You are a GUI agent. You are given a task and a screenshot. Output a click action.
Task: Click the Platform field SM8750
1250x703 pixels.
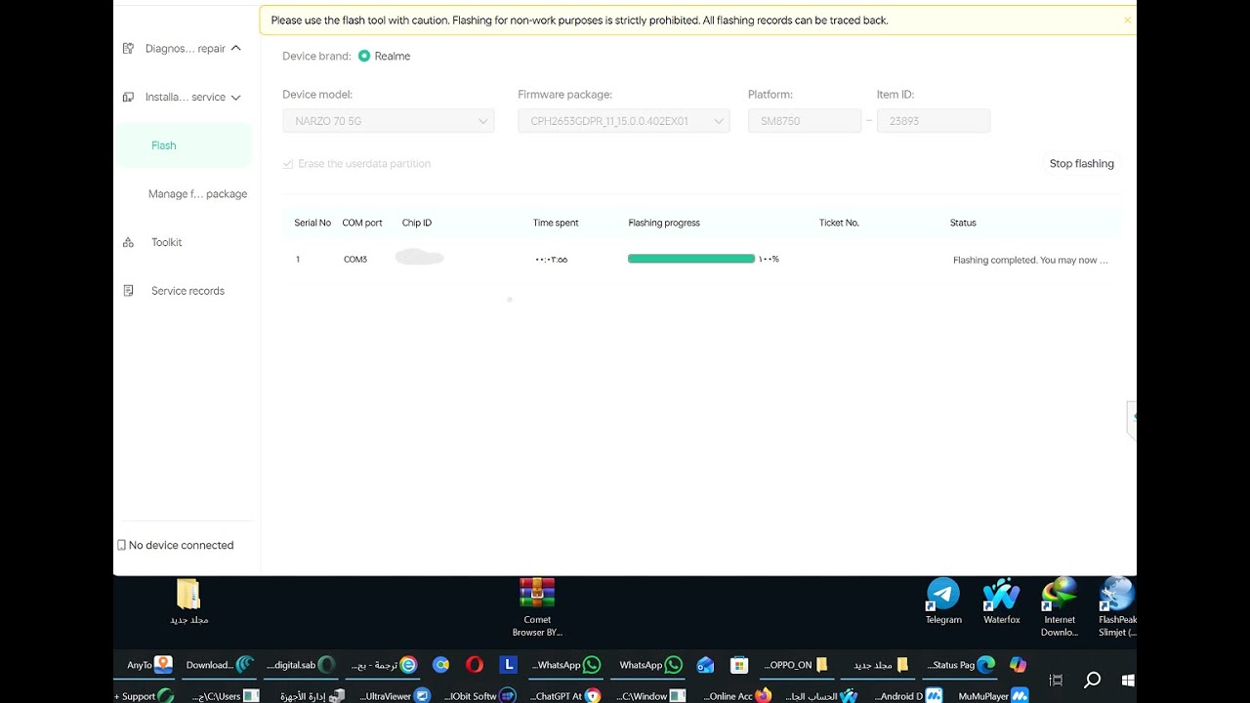(805, 121)
